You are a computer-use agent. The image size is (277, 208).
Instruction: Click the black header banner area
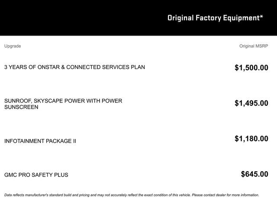(138, 18)
